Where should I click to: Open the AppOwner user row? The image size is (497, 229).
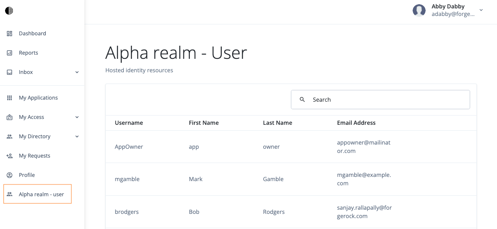click(x=291, y=147)
